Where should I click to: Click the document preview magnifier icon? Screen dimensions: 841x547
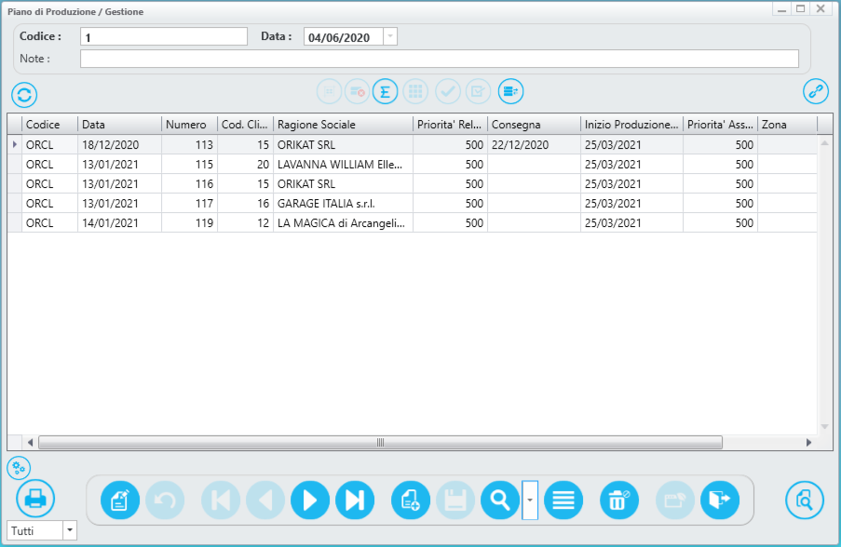[805, 500]
